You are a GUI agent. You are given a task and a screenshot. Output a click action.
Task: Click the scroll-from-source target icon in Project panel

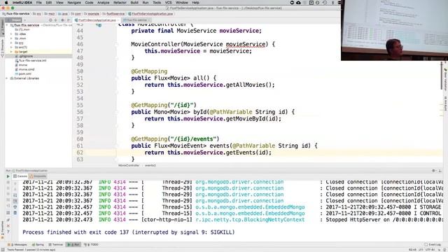pyautogui.click(x=50, y=20)
